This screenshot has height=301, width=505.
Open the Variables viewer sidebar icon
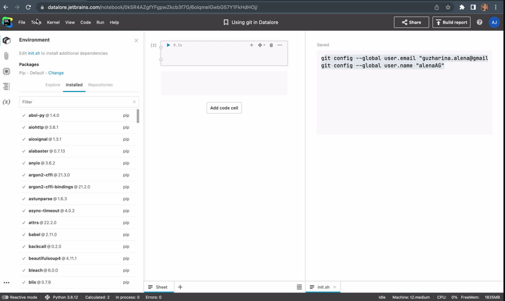click(x=6, y=102)
